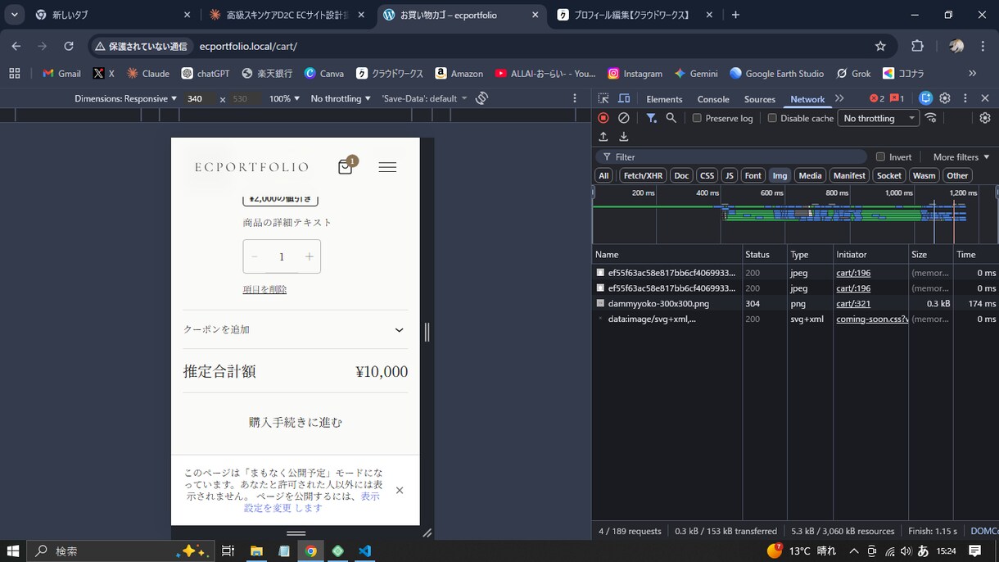
Task: Select the Fetch/XHR request type filter
Action: click(x=643, y=175)
